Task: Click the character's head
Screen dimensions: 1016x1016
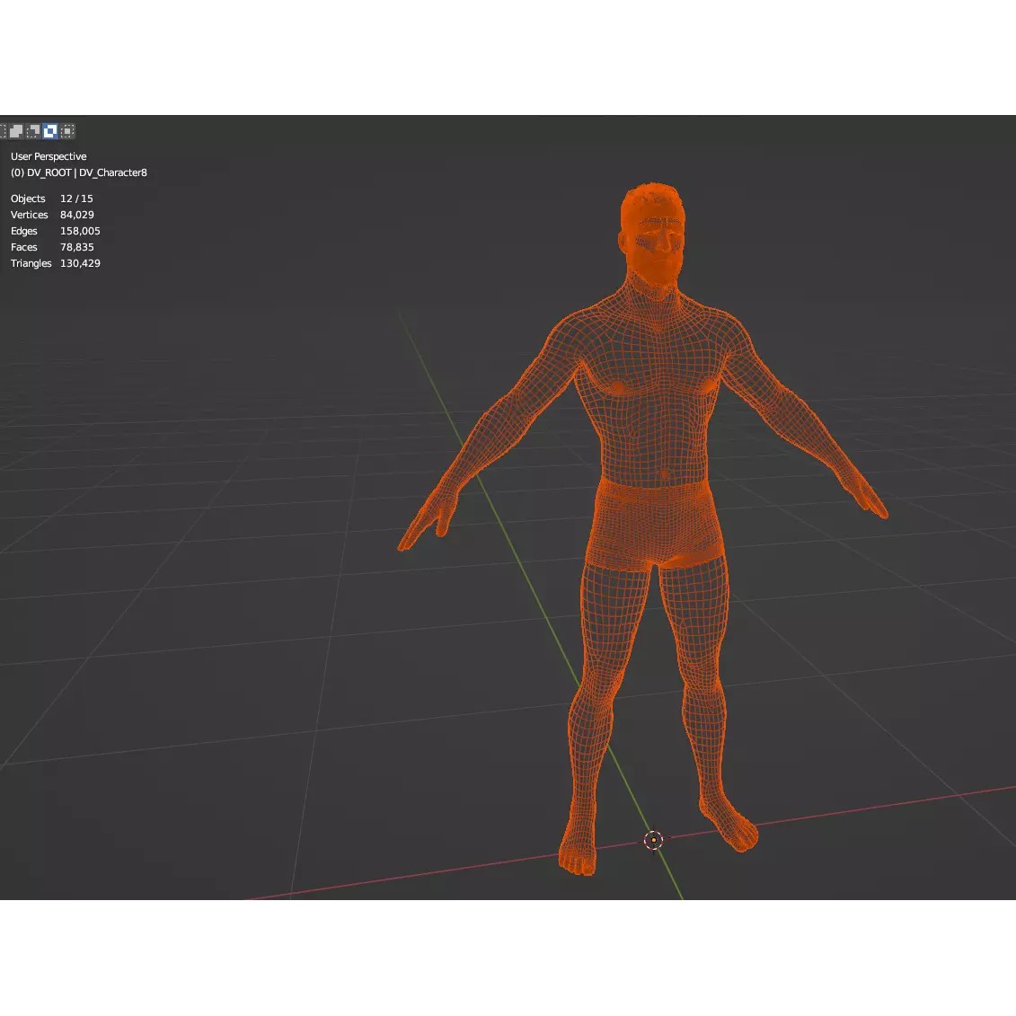Action: point(651,225)
